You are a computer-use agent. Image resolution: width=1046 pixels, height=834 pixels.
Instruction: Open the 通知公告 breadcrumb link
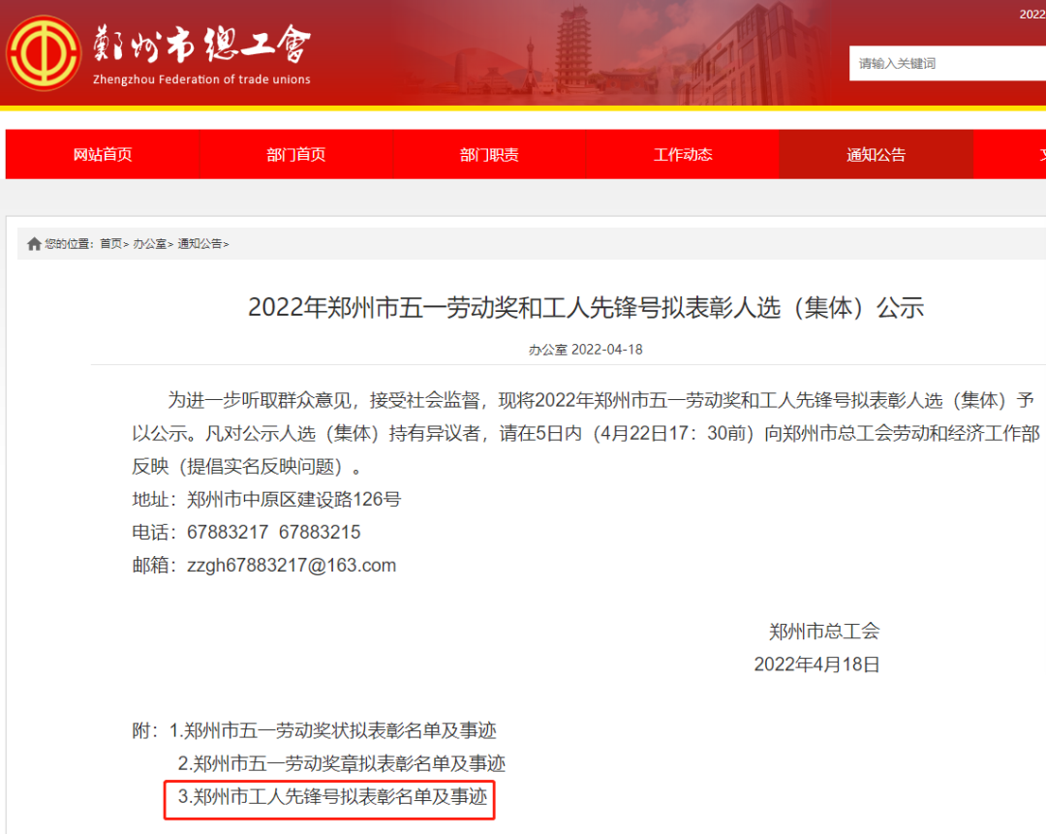(200, 245)
